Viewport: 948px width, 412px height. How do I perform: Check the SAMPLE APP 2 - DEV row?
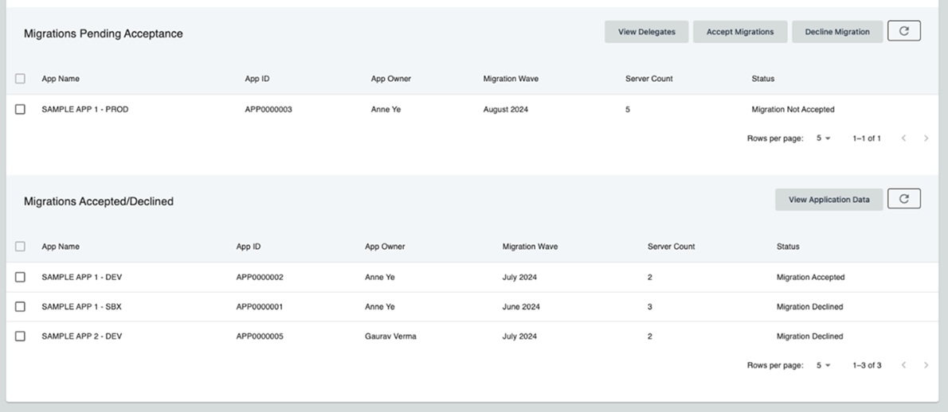pyautogui.click(x=20, y=336)
